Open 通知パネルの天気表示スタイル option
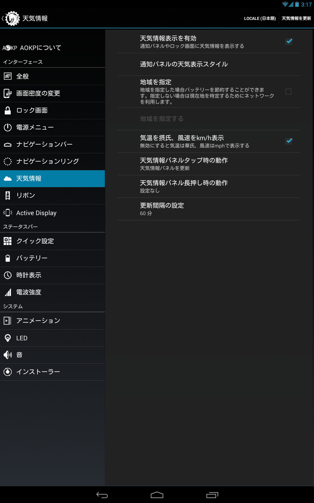Image resolution: width=314 pixels, height=503 pixels. point(209,64)
